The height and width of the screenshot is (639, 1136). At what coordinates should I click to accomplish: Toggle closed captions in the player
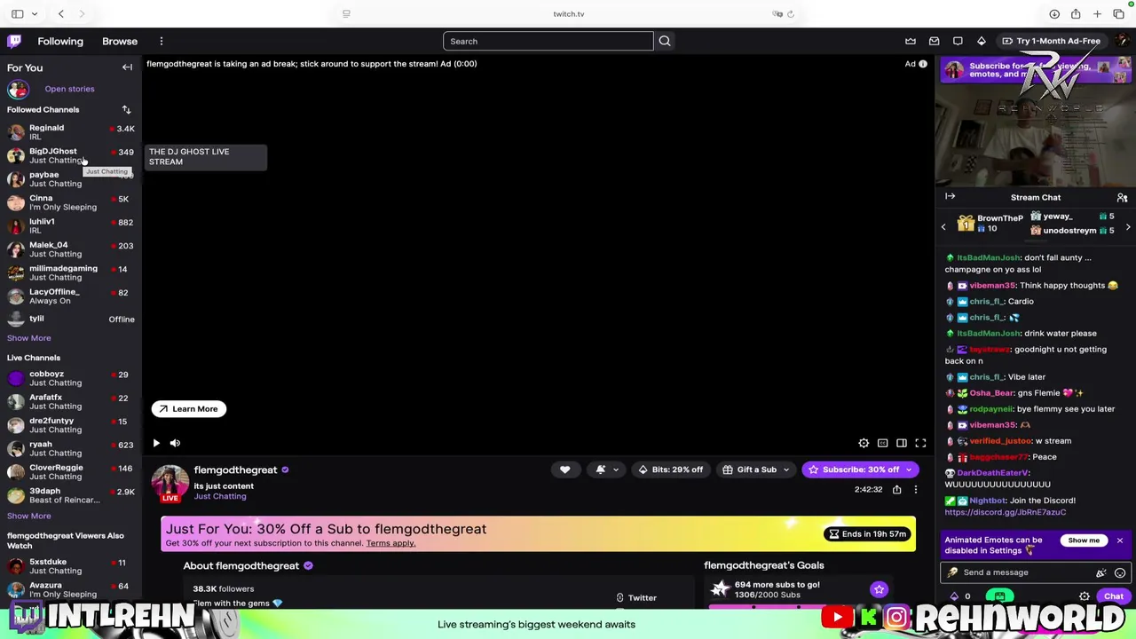point(882,443)
